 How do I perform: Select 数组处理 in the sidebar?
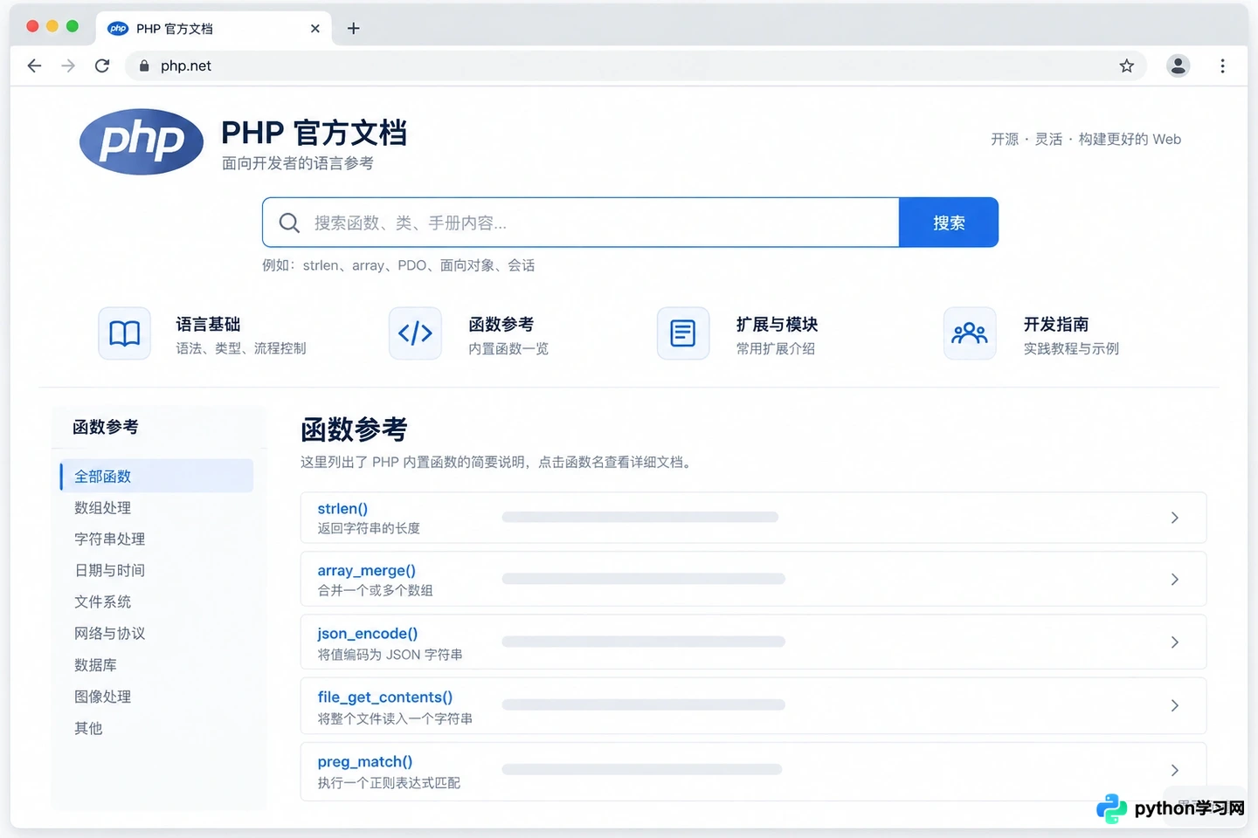(x=102, y=507)
